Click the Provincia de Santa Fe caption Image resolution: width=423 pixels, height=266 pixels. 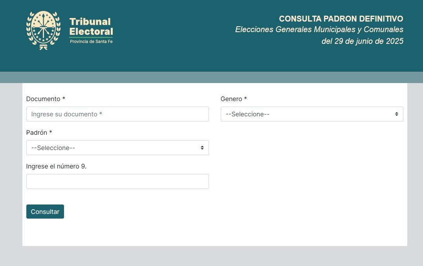(x=91, y=42)
